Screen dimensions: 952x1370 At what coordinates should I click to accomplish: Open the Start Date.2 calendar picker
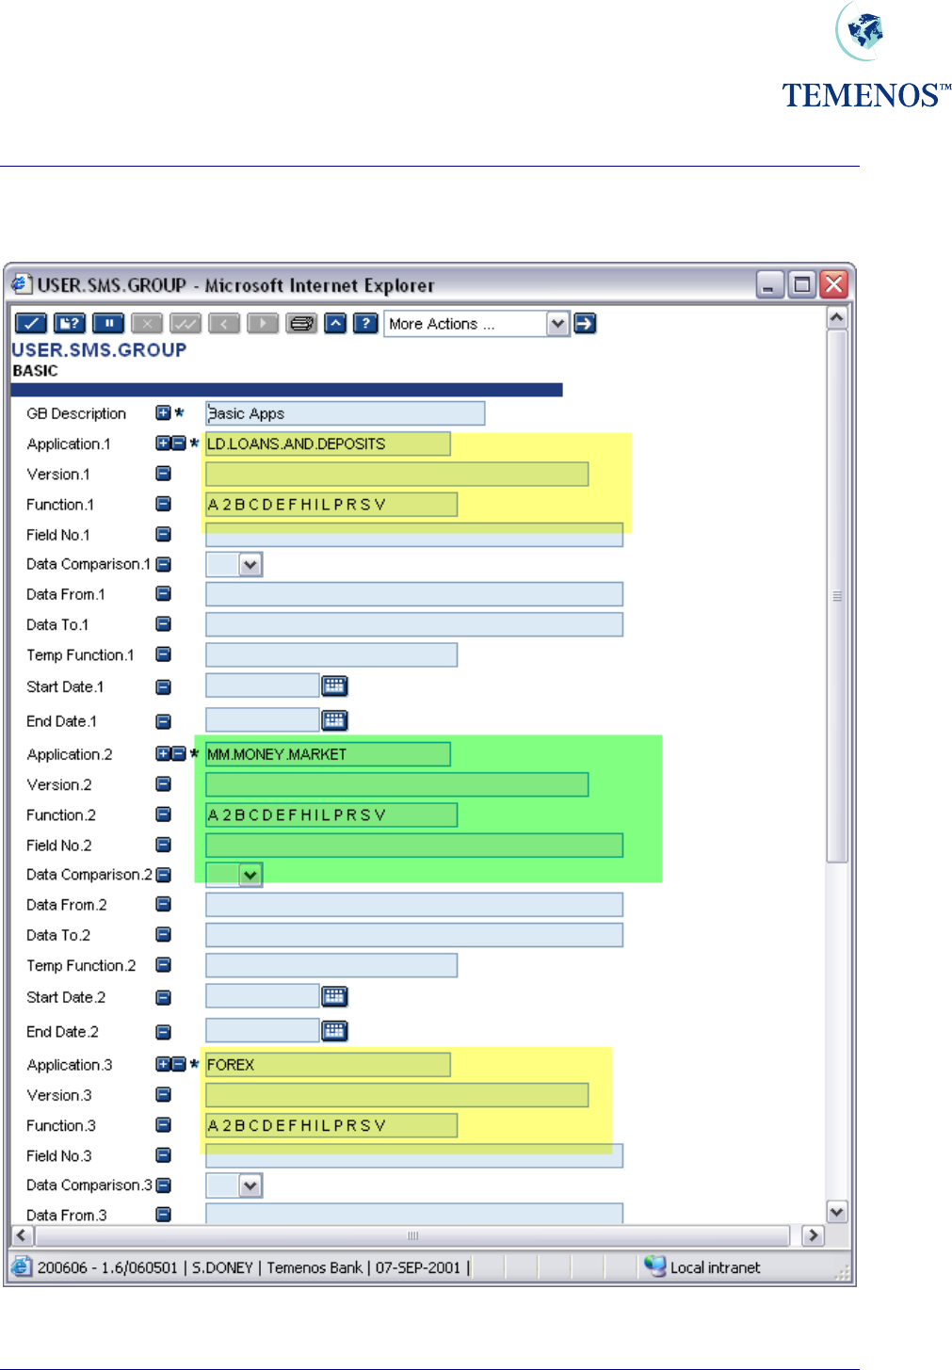tap(335, 996)
